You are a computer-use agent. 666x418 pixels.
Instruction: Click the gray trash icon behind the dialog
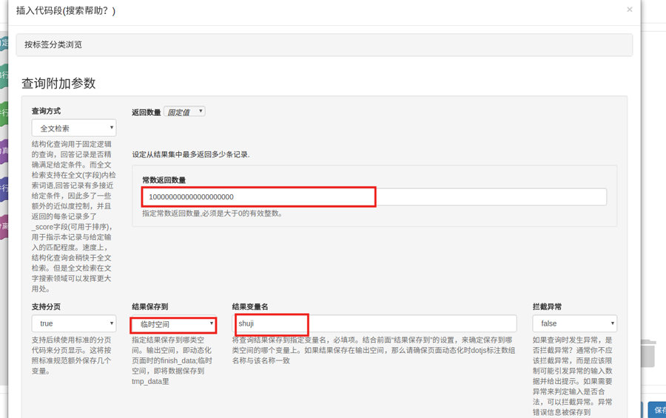coord(647,353)
